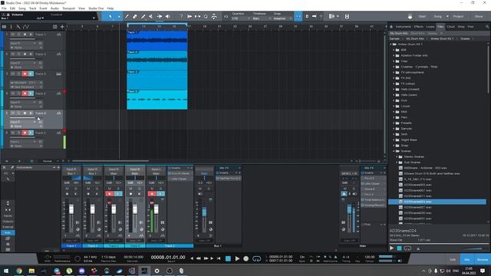
Task: Open the Snap mode dropdown
Action: point(282,18)
